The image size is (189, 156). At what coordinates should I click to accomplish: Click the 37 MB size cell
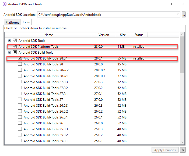(122, 76)
